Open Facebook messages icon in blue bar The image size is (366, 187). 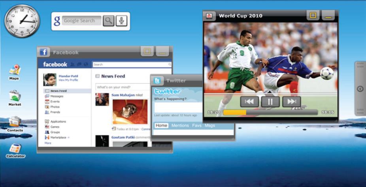point(79,64)
